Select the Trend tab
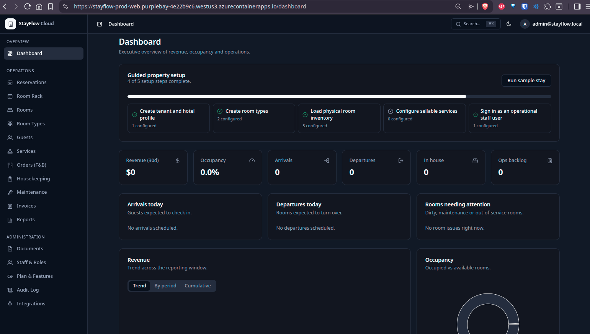Screen dimensions: 590x334 pyautogui.click(x=139, y=286)
